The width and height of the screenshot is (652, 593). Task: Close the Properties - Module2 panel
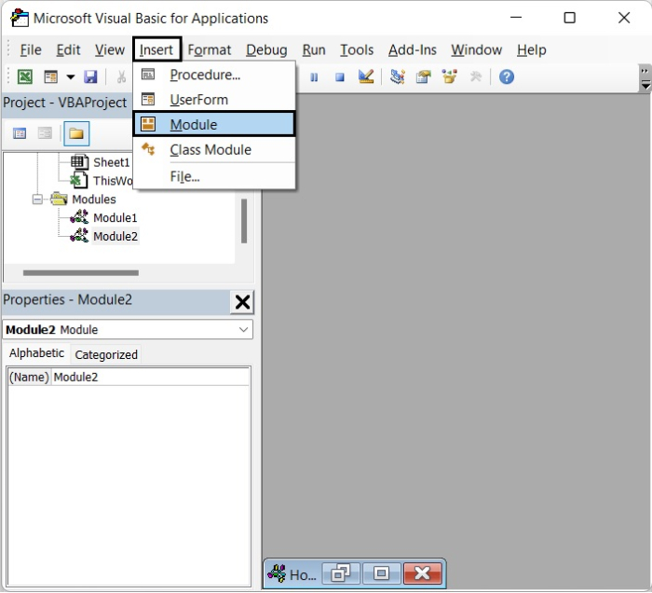[242, 302]
